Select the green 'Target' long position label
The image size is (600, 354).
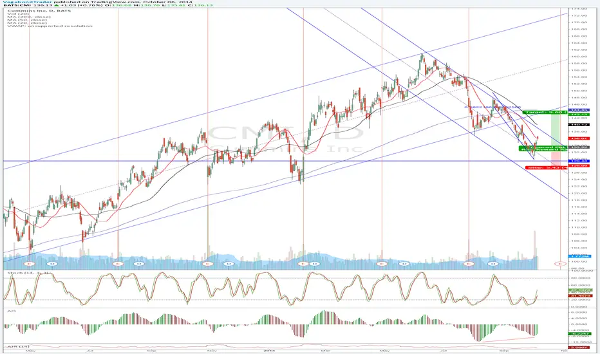click(x=545, y=112)
